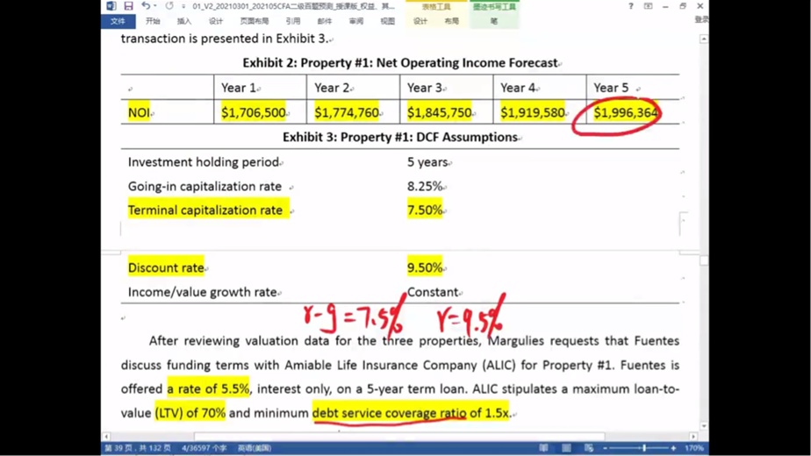Image resolution: width=811 pixels, height=456 pixels.
Task: Open the table tools 设计 tab
Action: [420, 21]
